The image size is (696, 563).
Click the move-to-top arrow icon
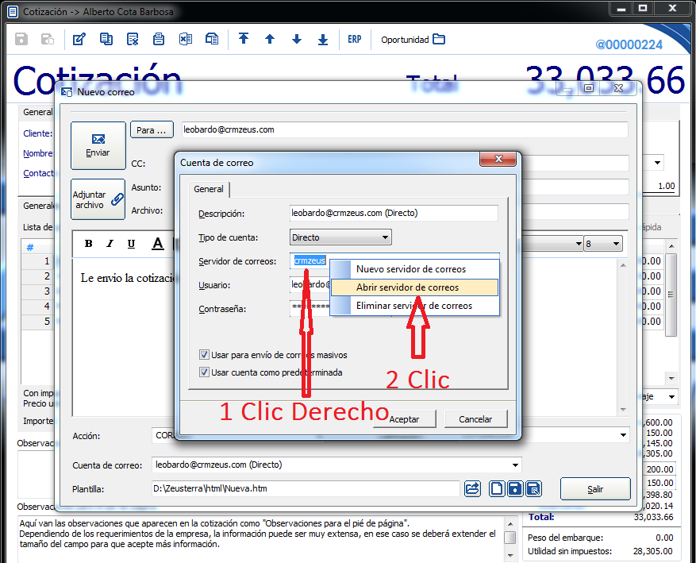[x=244, y=40]
